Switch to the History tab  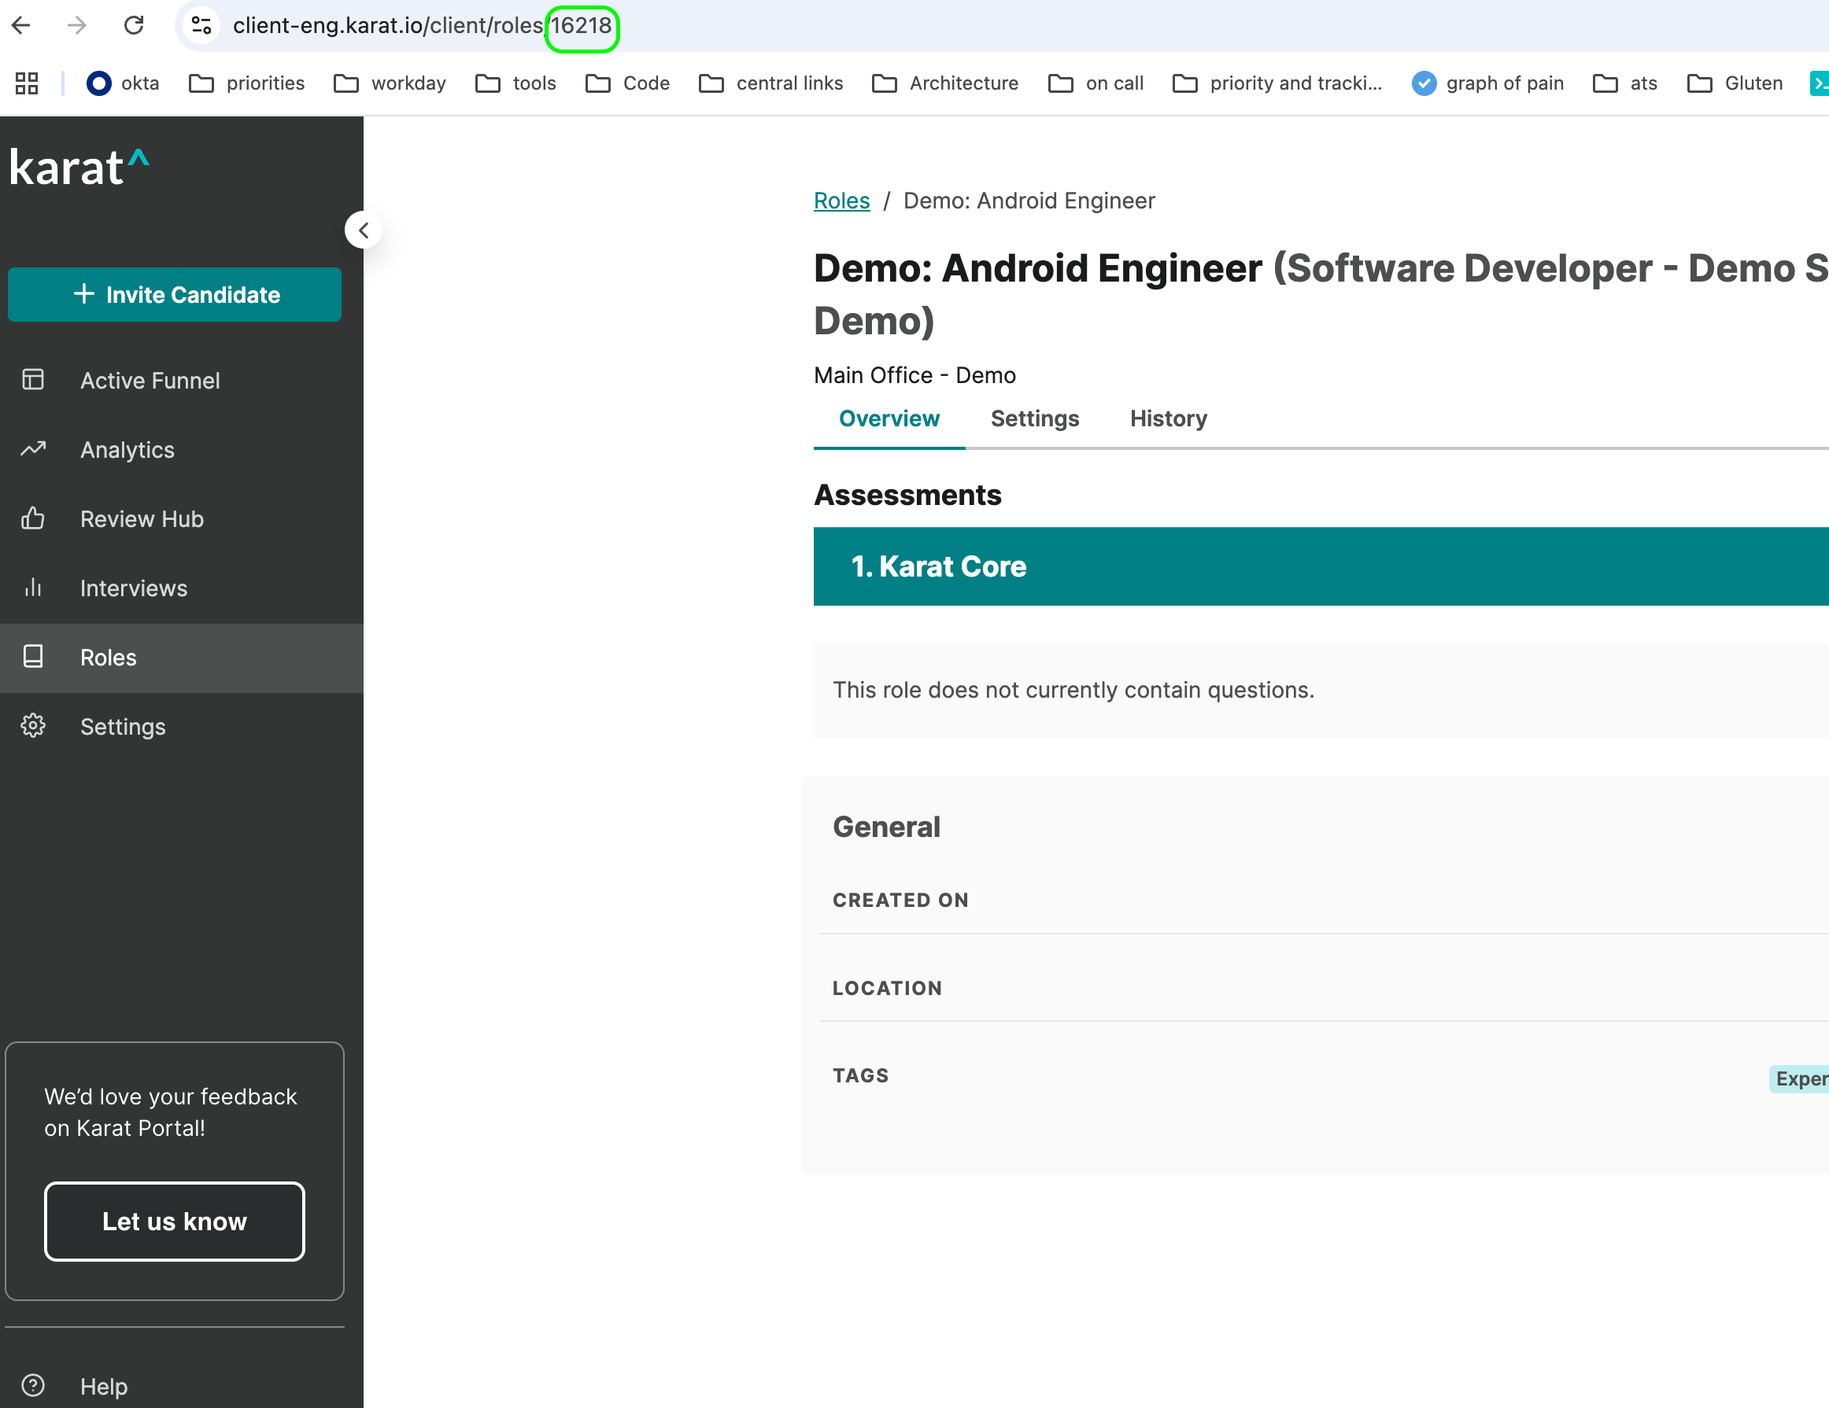click(1168, 418)
